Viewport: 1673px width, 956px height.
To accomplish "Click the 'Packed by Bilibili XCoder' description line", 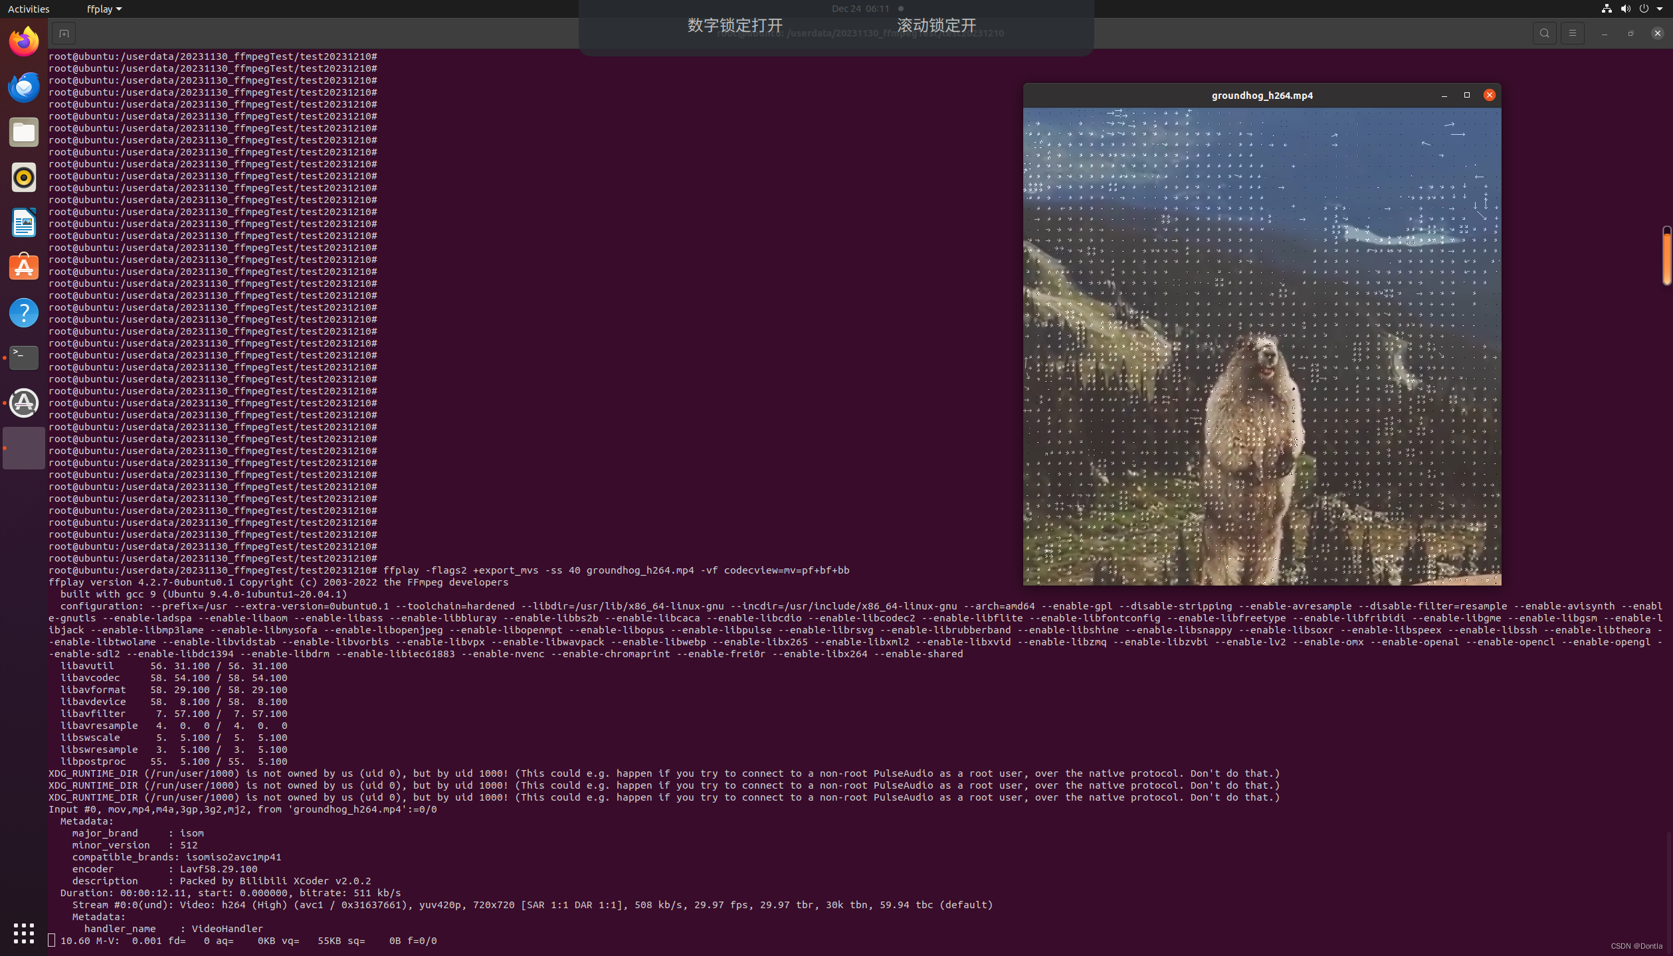I will (221, 881).
